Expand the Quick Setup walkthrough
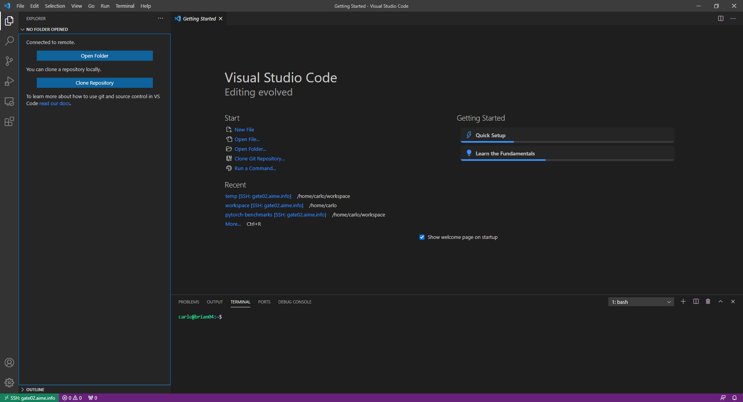The width and height of the screenshot is (743, 402). pos(567,135)
